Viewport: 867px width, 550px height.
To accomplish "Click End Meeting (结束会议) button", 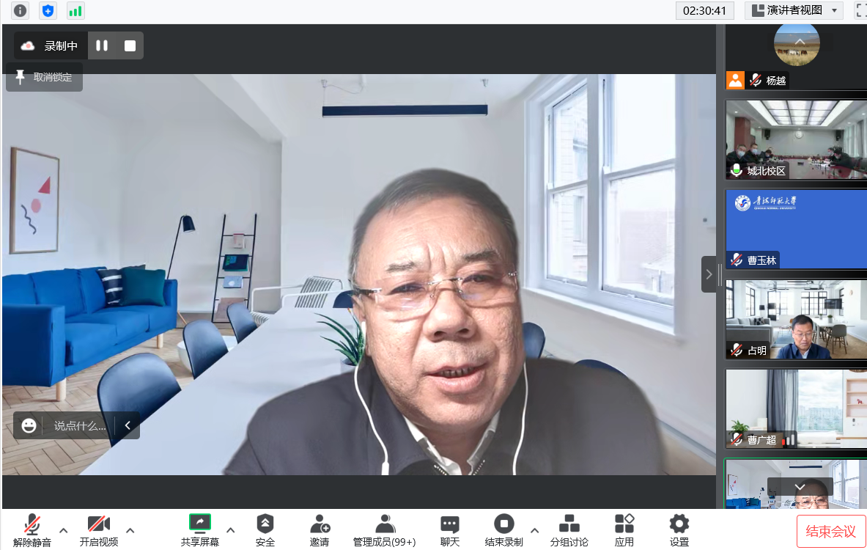I will pyautogui.click(x=831, y=532).
